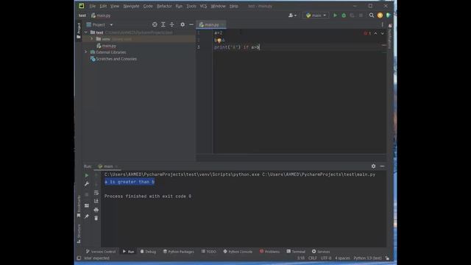Select opened file locate target icon in Project panel
The width and height of the screenshot is (471, 265).
[155, 24]
